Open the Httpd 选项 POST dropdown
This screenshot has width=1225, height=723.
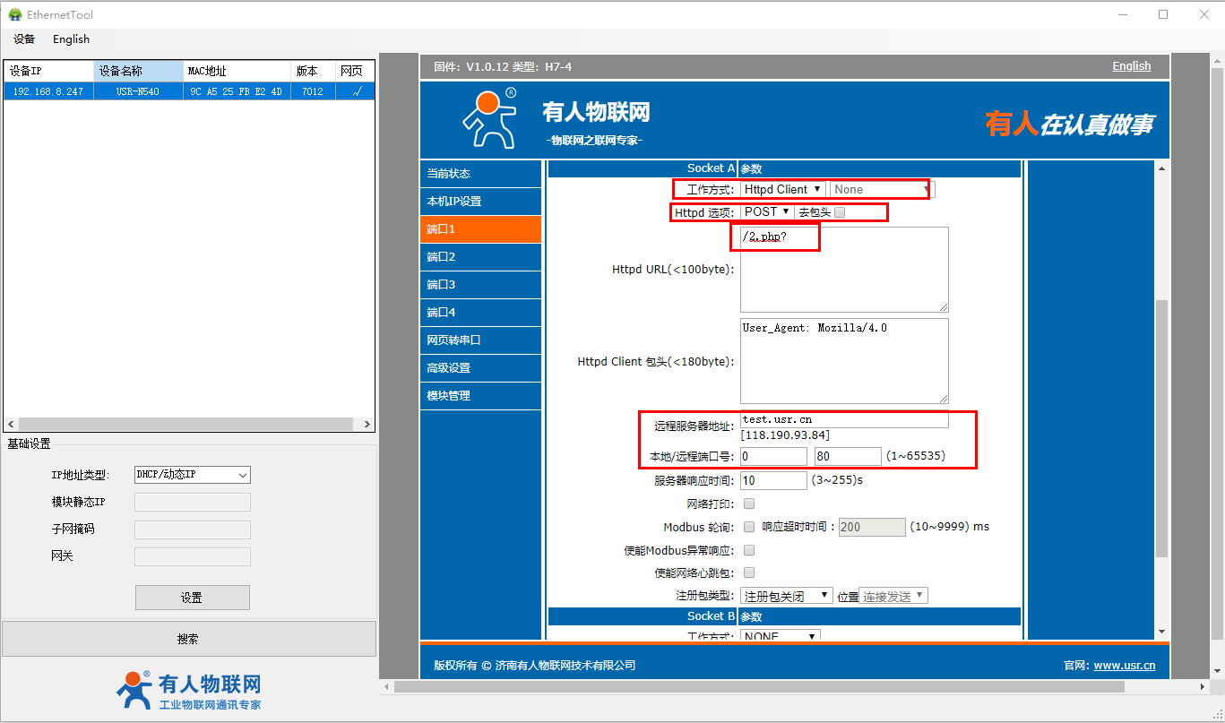767,212
